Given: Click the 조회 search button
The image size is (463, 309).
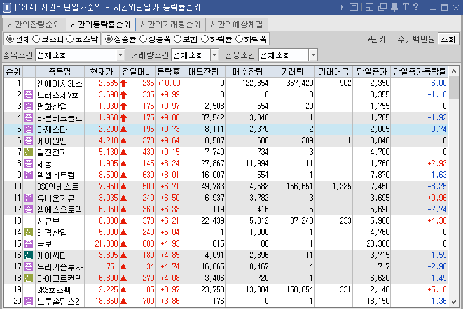Looking at the screenshot, I should click(448, 39).
